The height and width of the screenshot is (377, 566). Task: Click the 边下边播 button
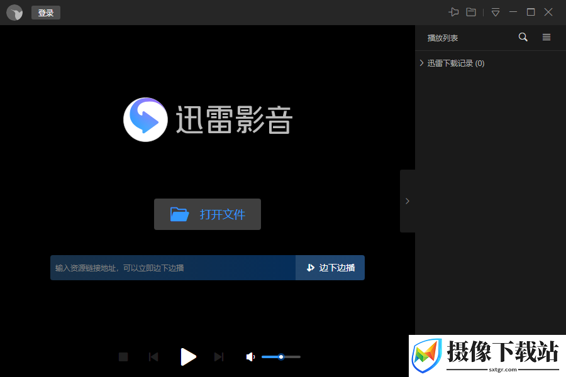(330, 268)
